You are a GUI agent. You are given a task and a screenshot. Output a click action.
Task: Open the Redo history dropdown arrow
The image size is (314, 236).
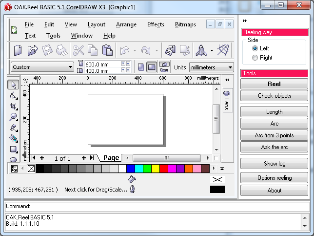point(157,51)
